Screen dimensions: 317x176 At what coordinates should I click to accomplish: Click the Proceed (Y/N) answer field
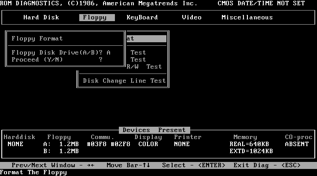pos(101,60)
